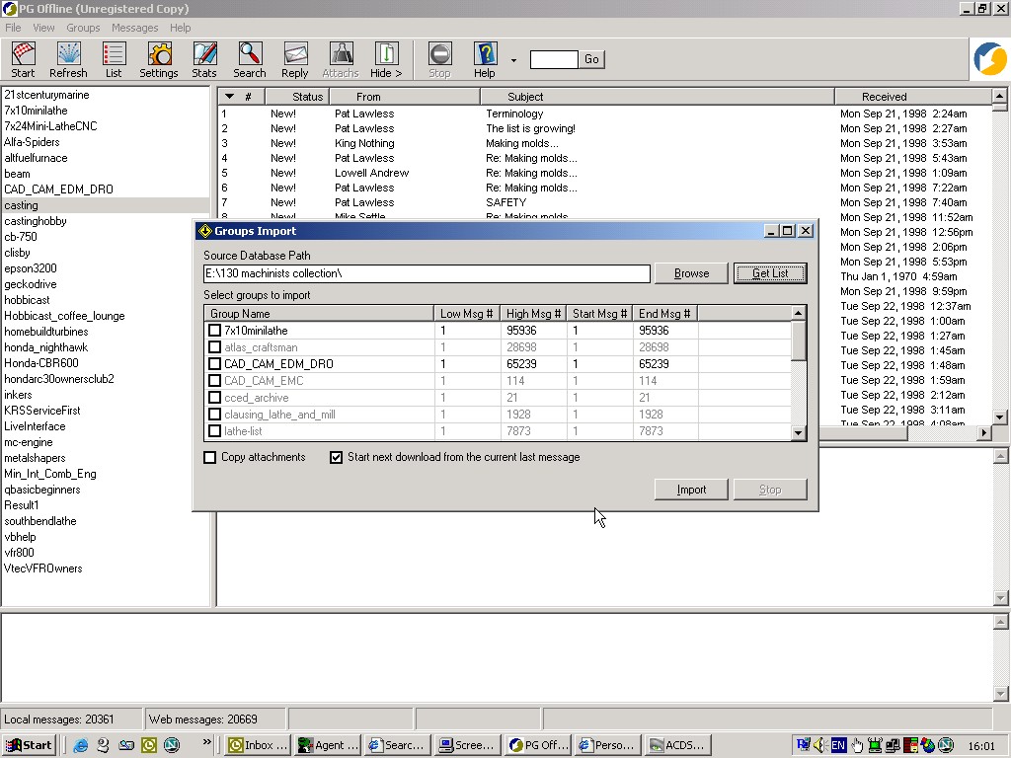This screenshot has height=758, width=1011.
Task: Click the Search magnifier icon
Action: (x=250, y=59)
